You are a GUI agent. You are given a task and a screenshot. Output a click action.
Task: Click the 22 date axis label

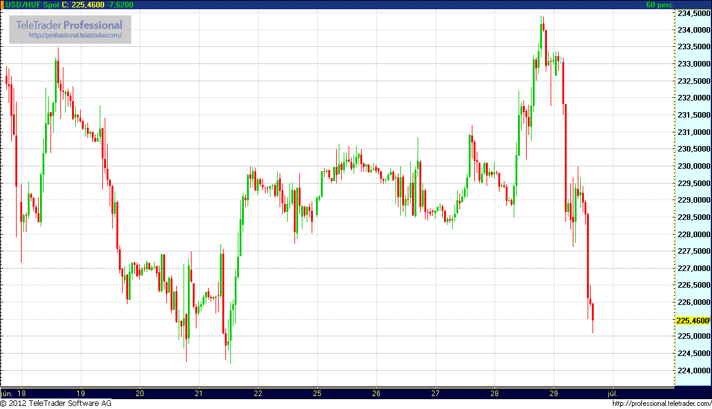(x=258, y=394)
